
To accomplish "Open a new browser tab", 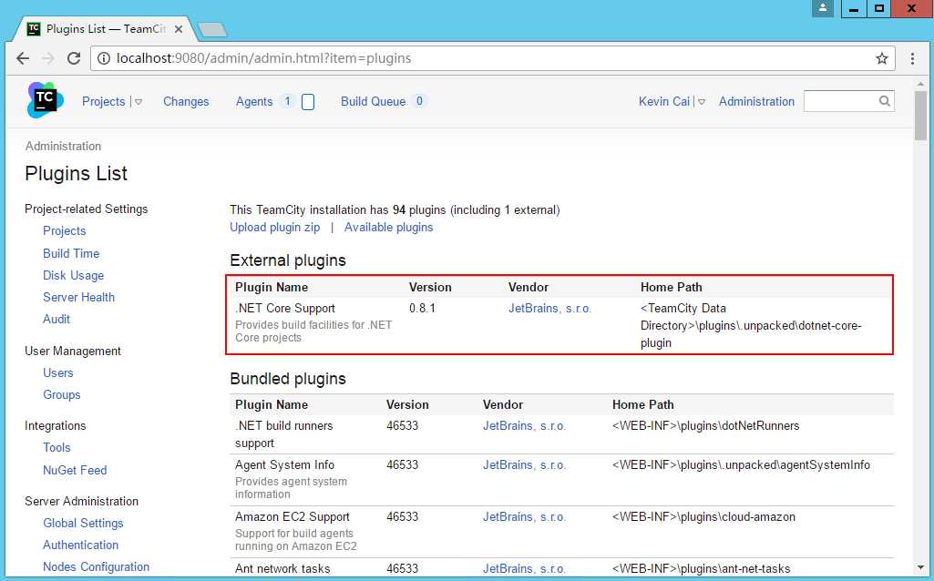I will click(212, 29).
